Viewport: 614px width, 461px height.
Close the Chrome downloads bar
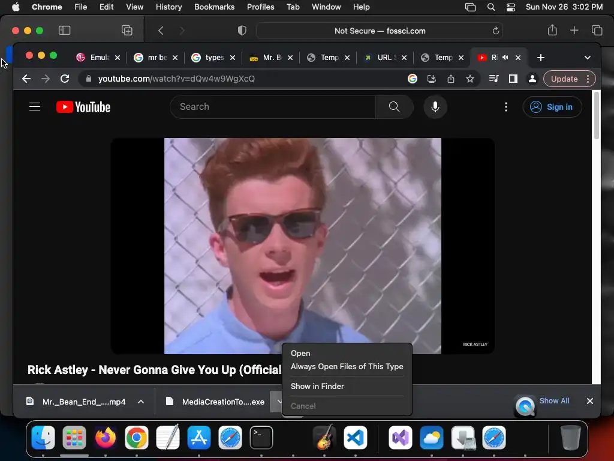point(590,400)
